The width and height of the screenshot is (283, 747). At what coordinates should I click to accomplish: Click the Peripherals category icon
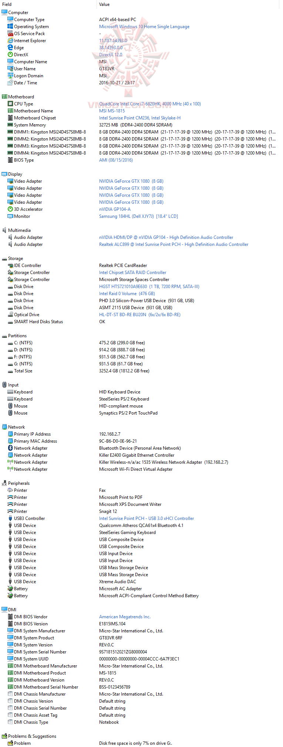pyautogui.click(x=4, y=483)
